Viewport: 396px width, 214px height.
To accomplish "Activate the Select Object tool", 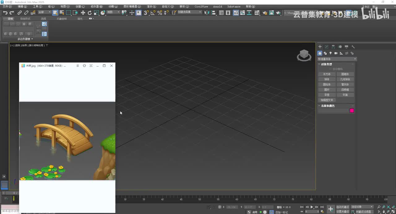I will pos(55,13).
